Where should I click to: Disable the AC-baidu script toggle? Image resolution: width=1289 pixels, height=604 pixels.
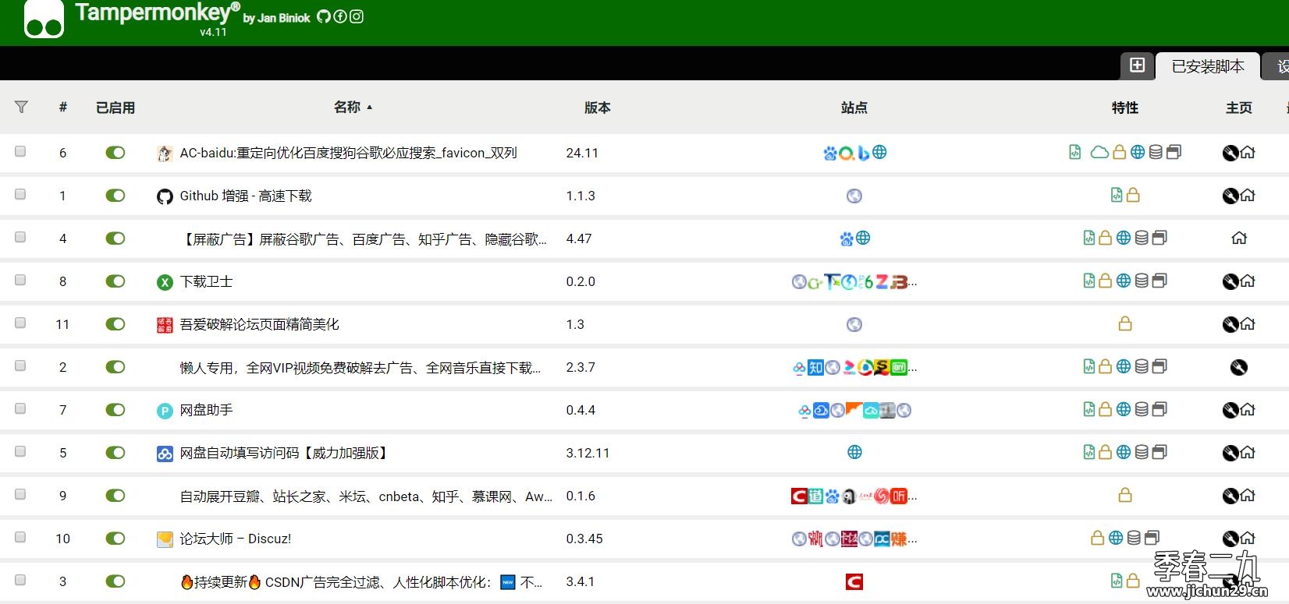click(x=115, y=153)
